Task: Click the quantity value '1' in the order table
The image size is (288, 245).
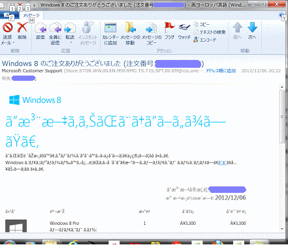Action: [x=144, y=223]
